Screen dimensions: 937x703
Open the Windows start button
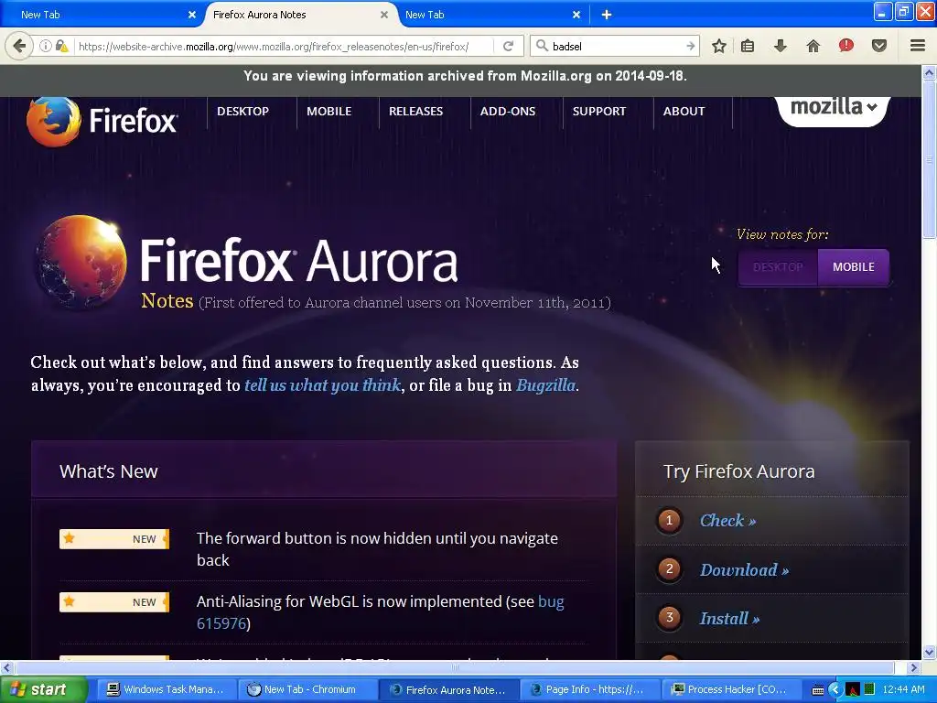43,689
